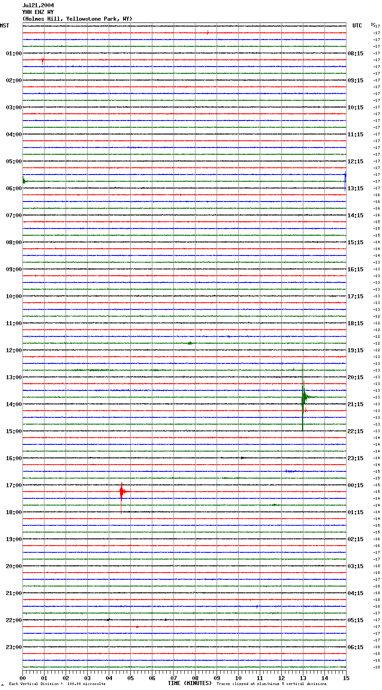Viewport: 382px width, 690px height.
Task: Click the 06:15 UTC time label
Action: click(355, 647)
